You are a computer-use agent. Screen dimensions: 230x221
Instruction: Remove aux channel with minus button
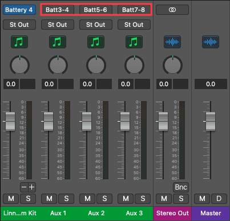pyautogui.click(x=24, y=187)
